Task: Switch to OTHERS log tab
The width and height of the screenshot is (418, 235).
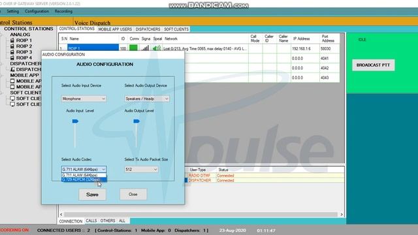Action: 108,221
